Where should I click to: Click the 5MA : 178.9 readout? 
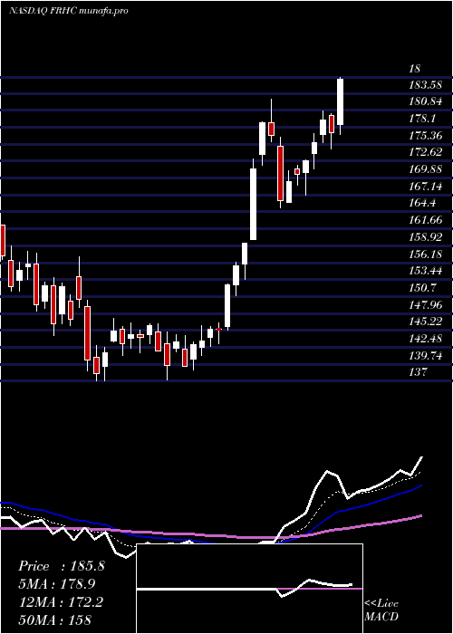click(x=59, y=584)
